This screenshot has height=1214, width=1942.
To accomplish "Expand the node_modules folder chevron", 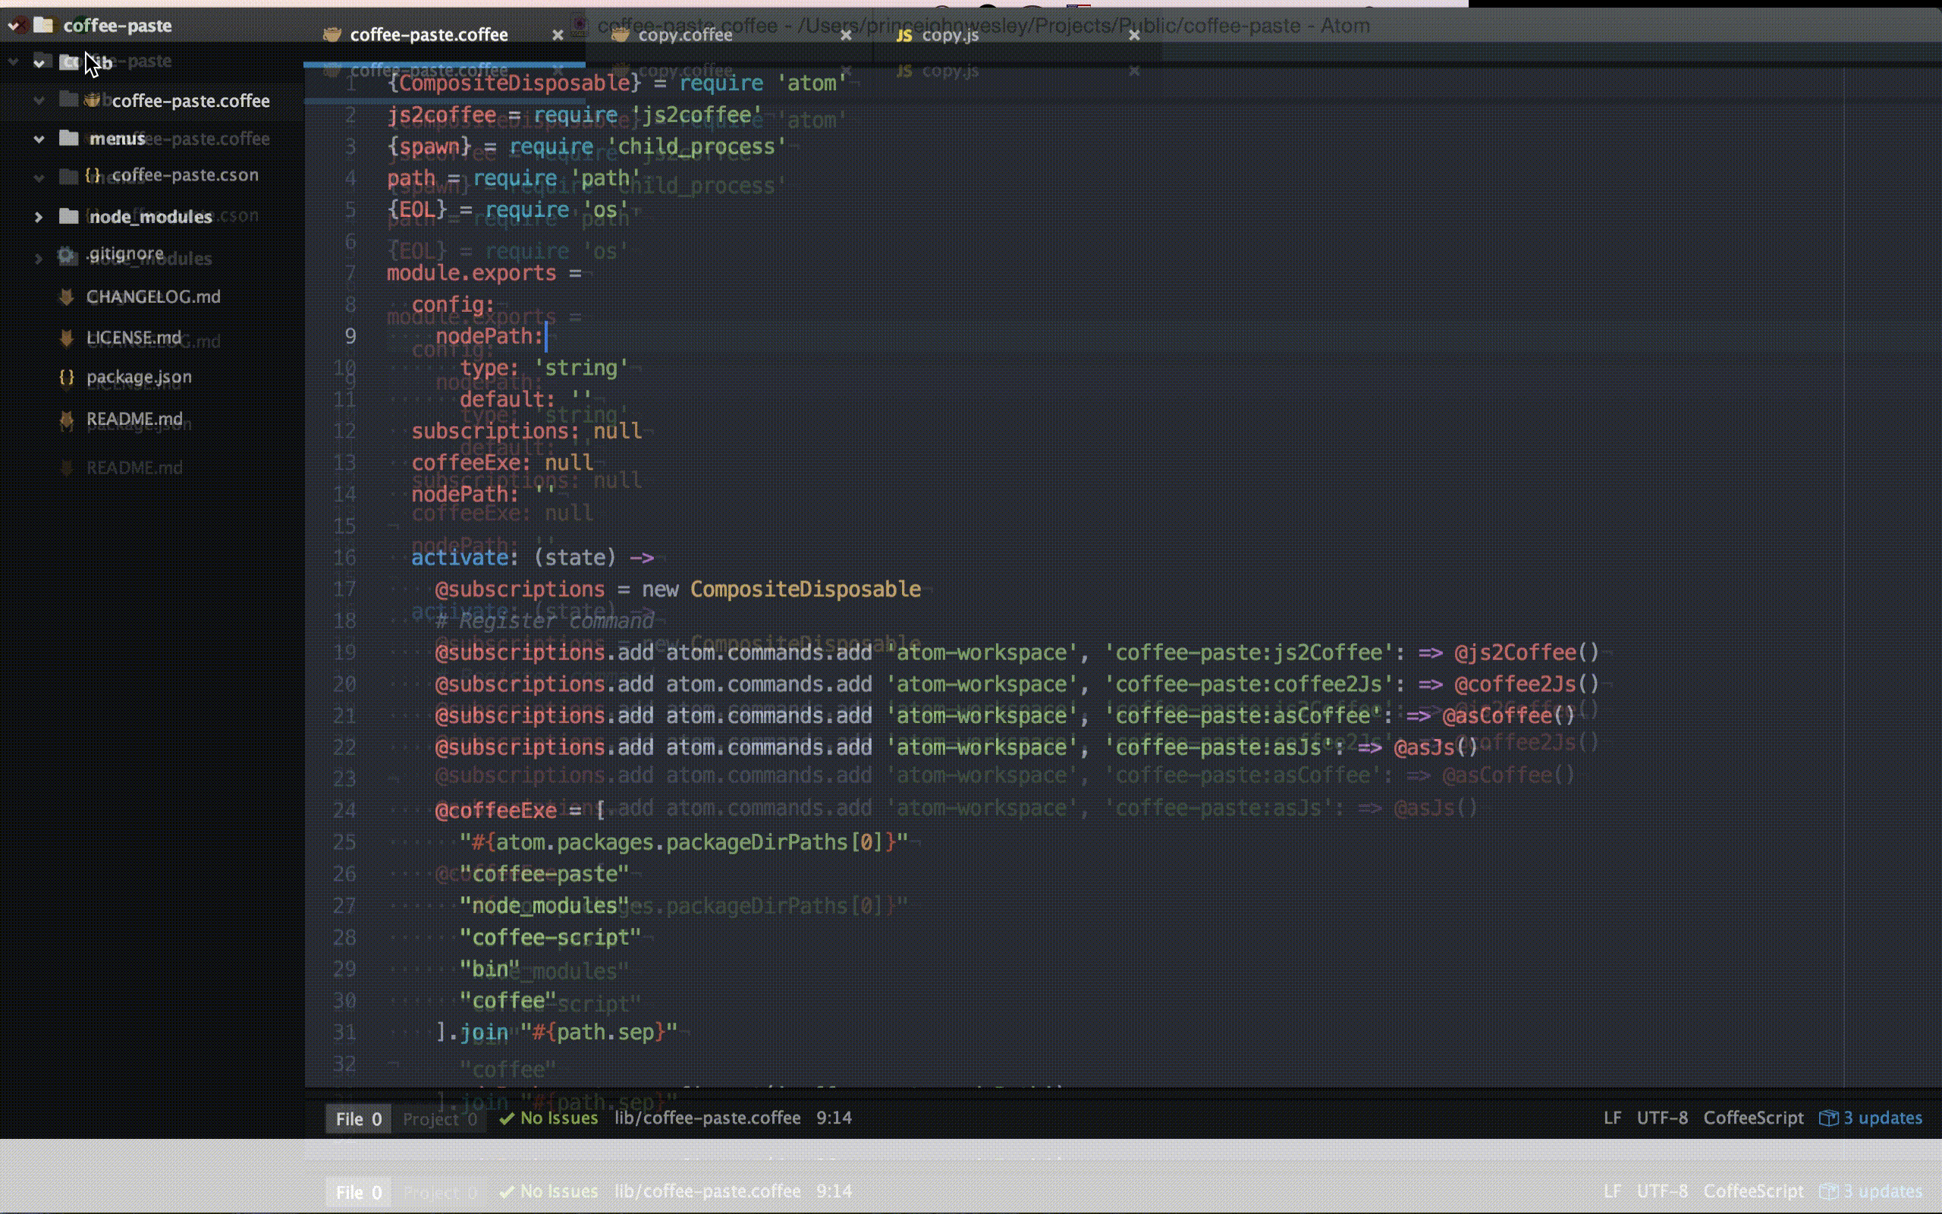I will click(39, 217).
